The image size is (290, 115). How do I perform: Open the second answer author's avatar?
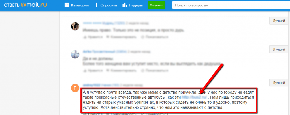pyautogui.click(x=75, y=54)
